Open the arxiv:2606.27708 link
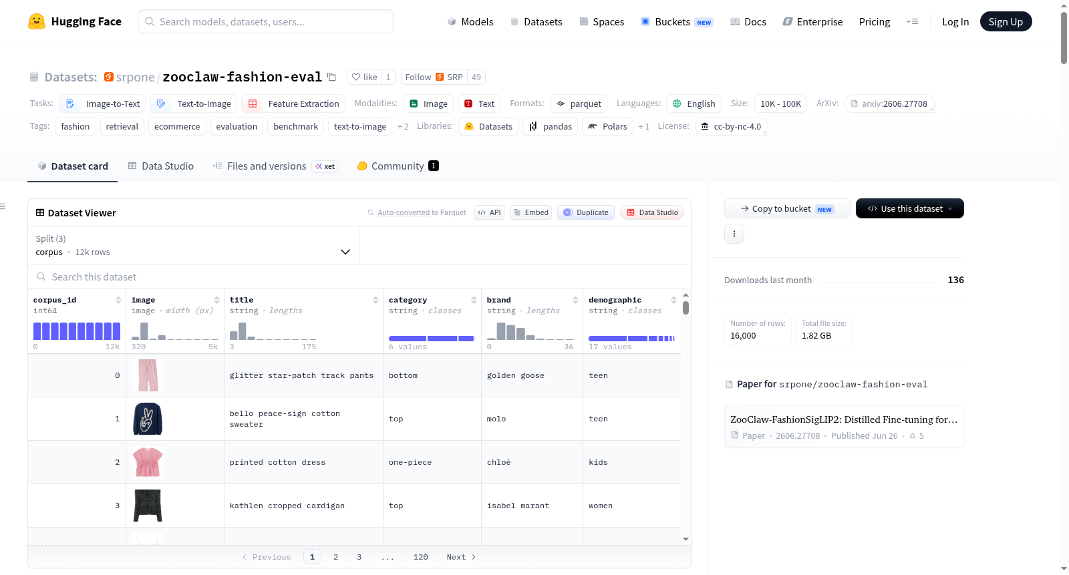The height and width of the screenshot is (575, 1069). (x=889, y=104)
